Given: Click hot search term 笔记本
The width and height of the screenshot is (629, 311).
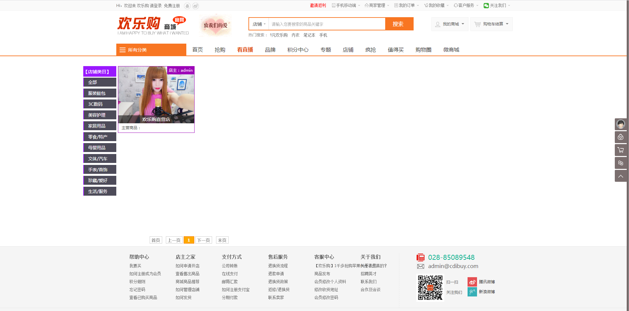Looking at the screenshot, I should coord(309,35).
